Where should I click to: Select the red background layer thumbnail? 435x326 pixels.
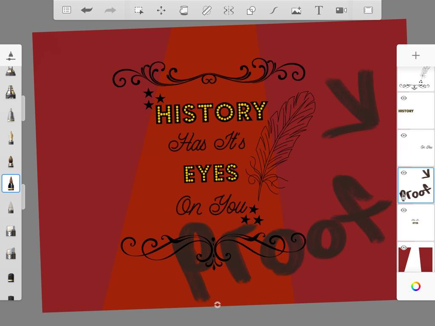415,259
